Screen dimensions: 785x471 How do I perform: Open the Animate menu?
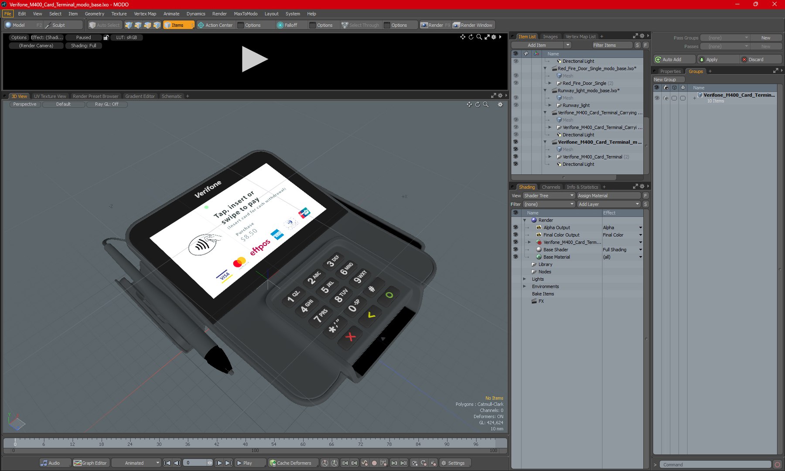(171, 14)
